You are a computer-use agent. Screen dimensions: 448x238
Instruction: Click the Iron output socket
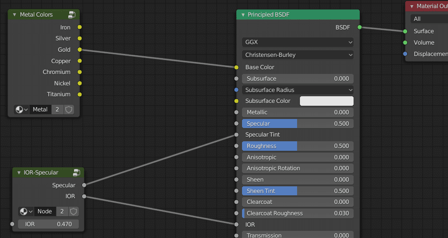click(80, 27)
